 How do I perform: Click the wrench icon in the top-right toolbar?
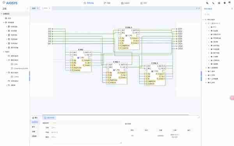pos(213,3)
